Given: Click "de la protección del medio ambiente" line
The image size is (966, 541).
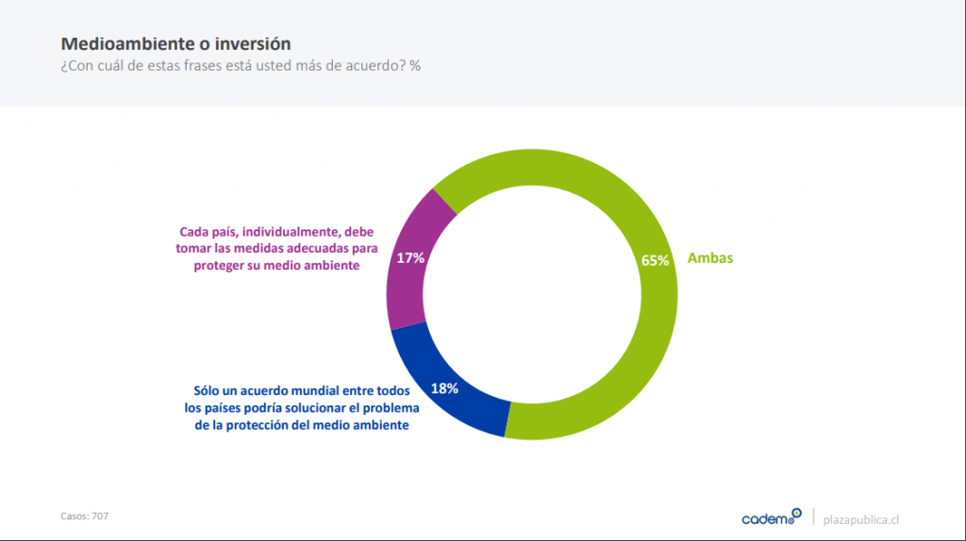Looking at the screenshot, I should [x=296, y=425].
